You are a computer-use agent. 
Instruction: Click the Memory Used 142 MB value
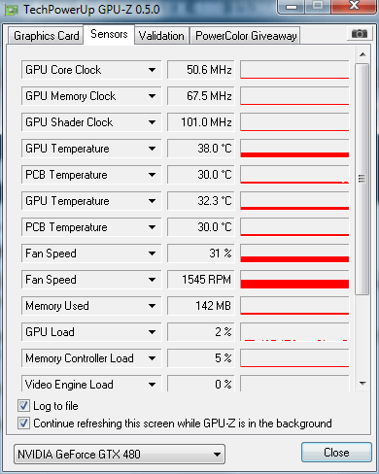click(201, 306)
